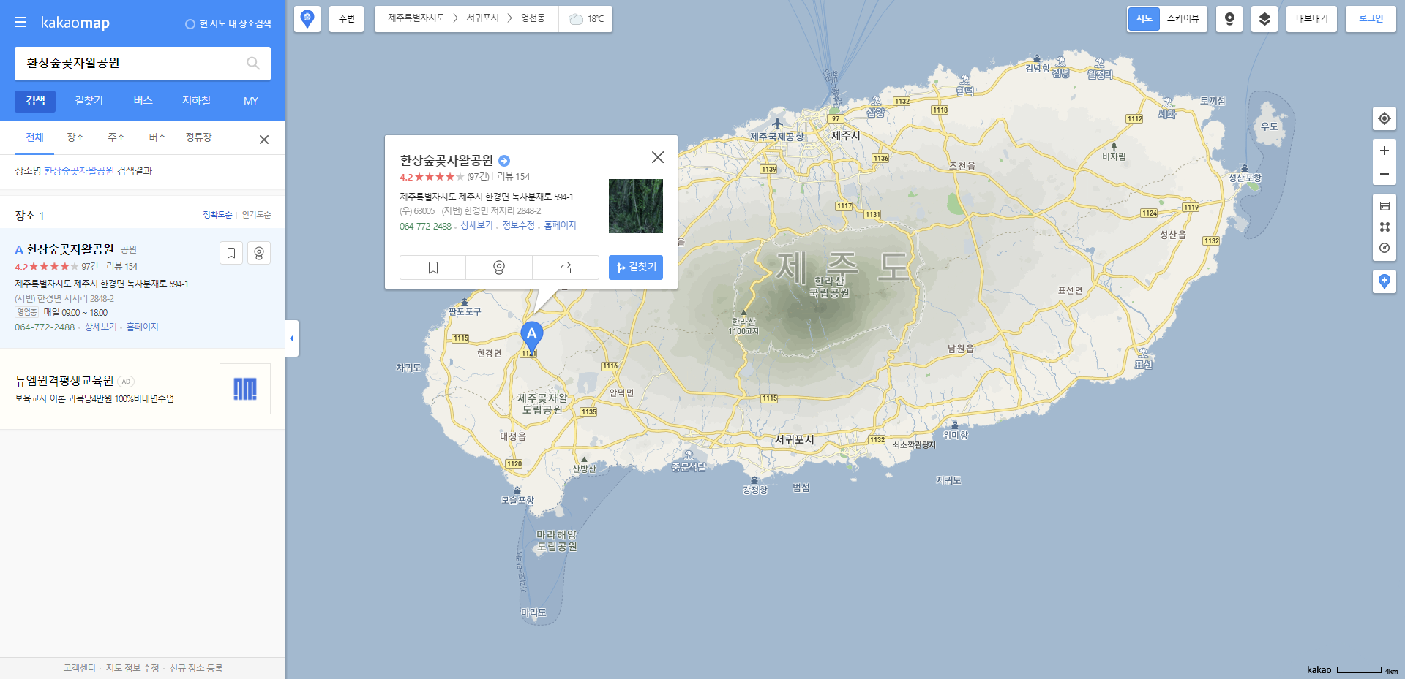Click the blue add-favorite pin button on the map
1405x679 pixels.
[1385, 281]
